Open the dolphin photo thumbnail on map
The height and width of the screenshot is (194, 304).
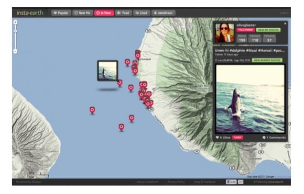pyautogui.click(x=107, y=71)
